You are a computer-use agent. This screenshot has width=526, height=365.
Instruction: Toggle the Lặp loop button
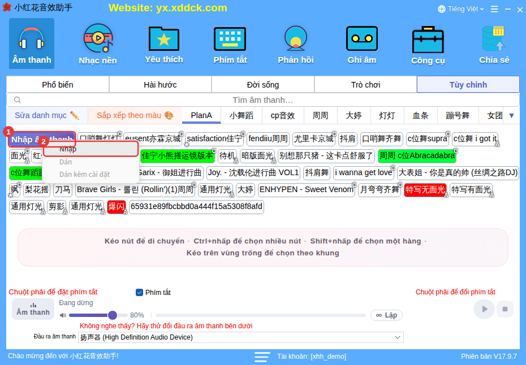point(386,315)
